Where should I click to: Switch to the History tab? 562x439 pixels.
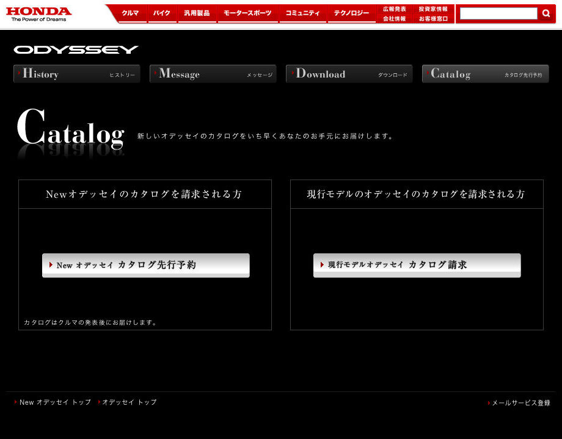[x=77, y=74]
